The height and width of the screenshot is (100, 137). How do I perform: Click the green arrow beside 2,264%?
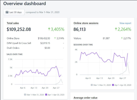(116, 29)
